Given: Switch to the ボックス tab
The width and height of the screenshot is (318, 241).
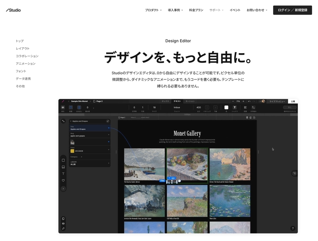Looking at the screenshot, I should click(x=165, y=101).
